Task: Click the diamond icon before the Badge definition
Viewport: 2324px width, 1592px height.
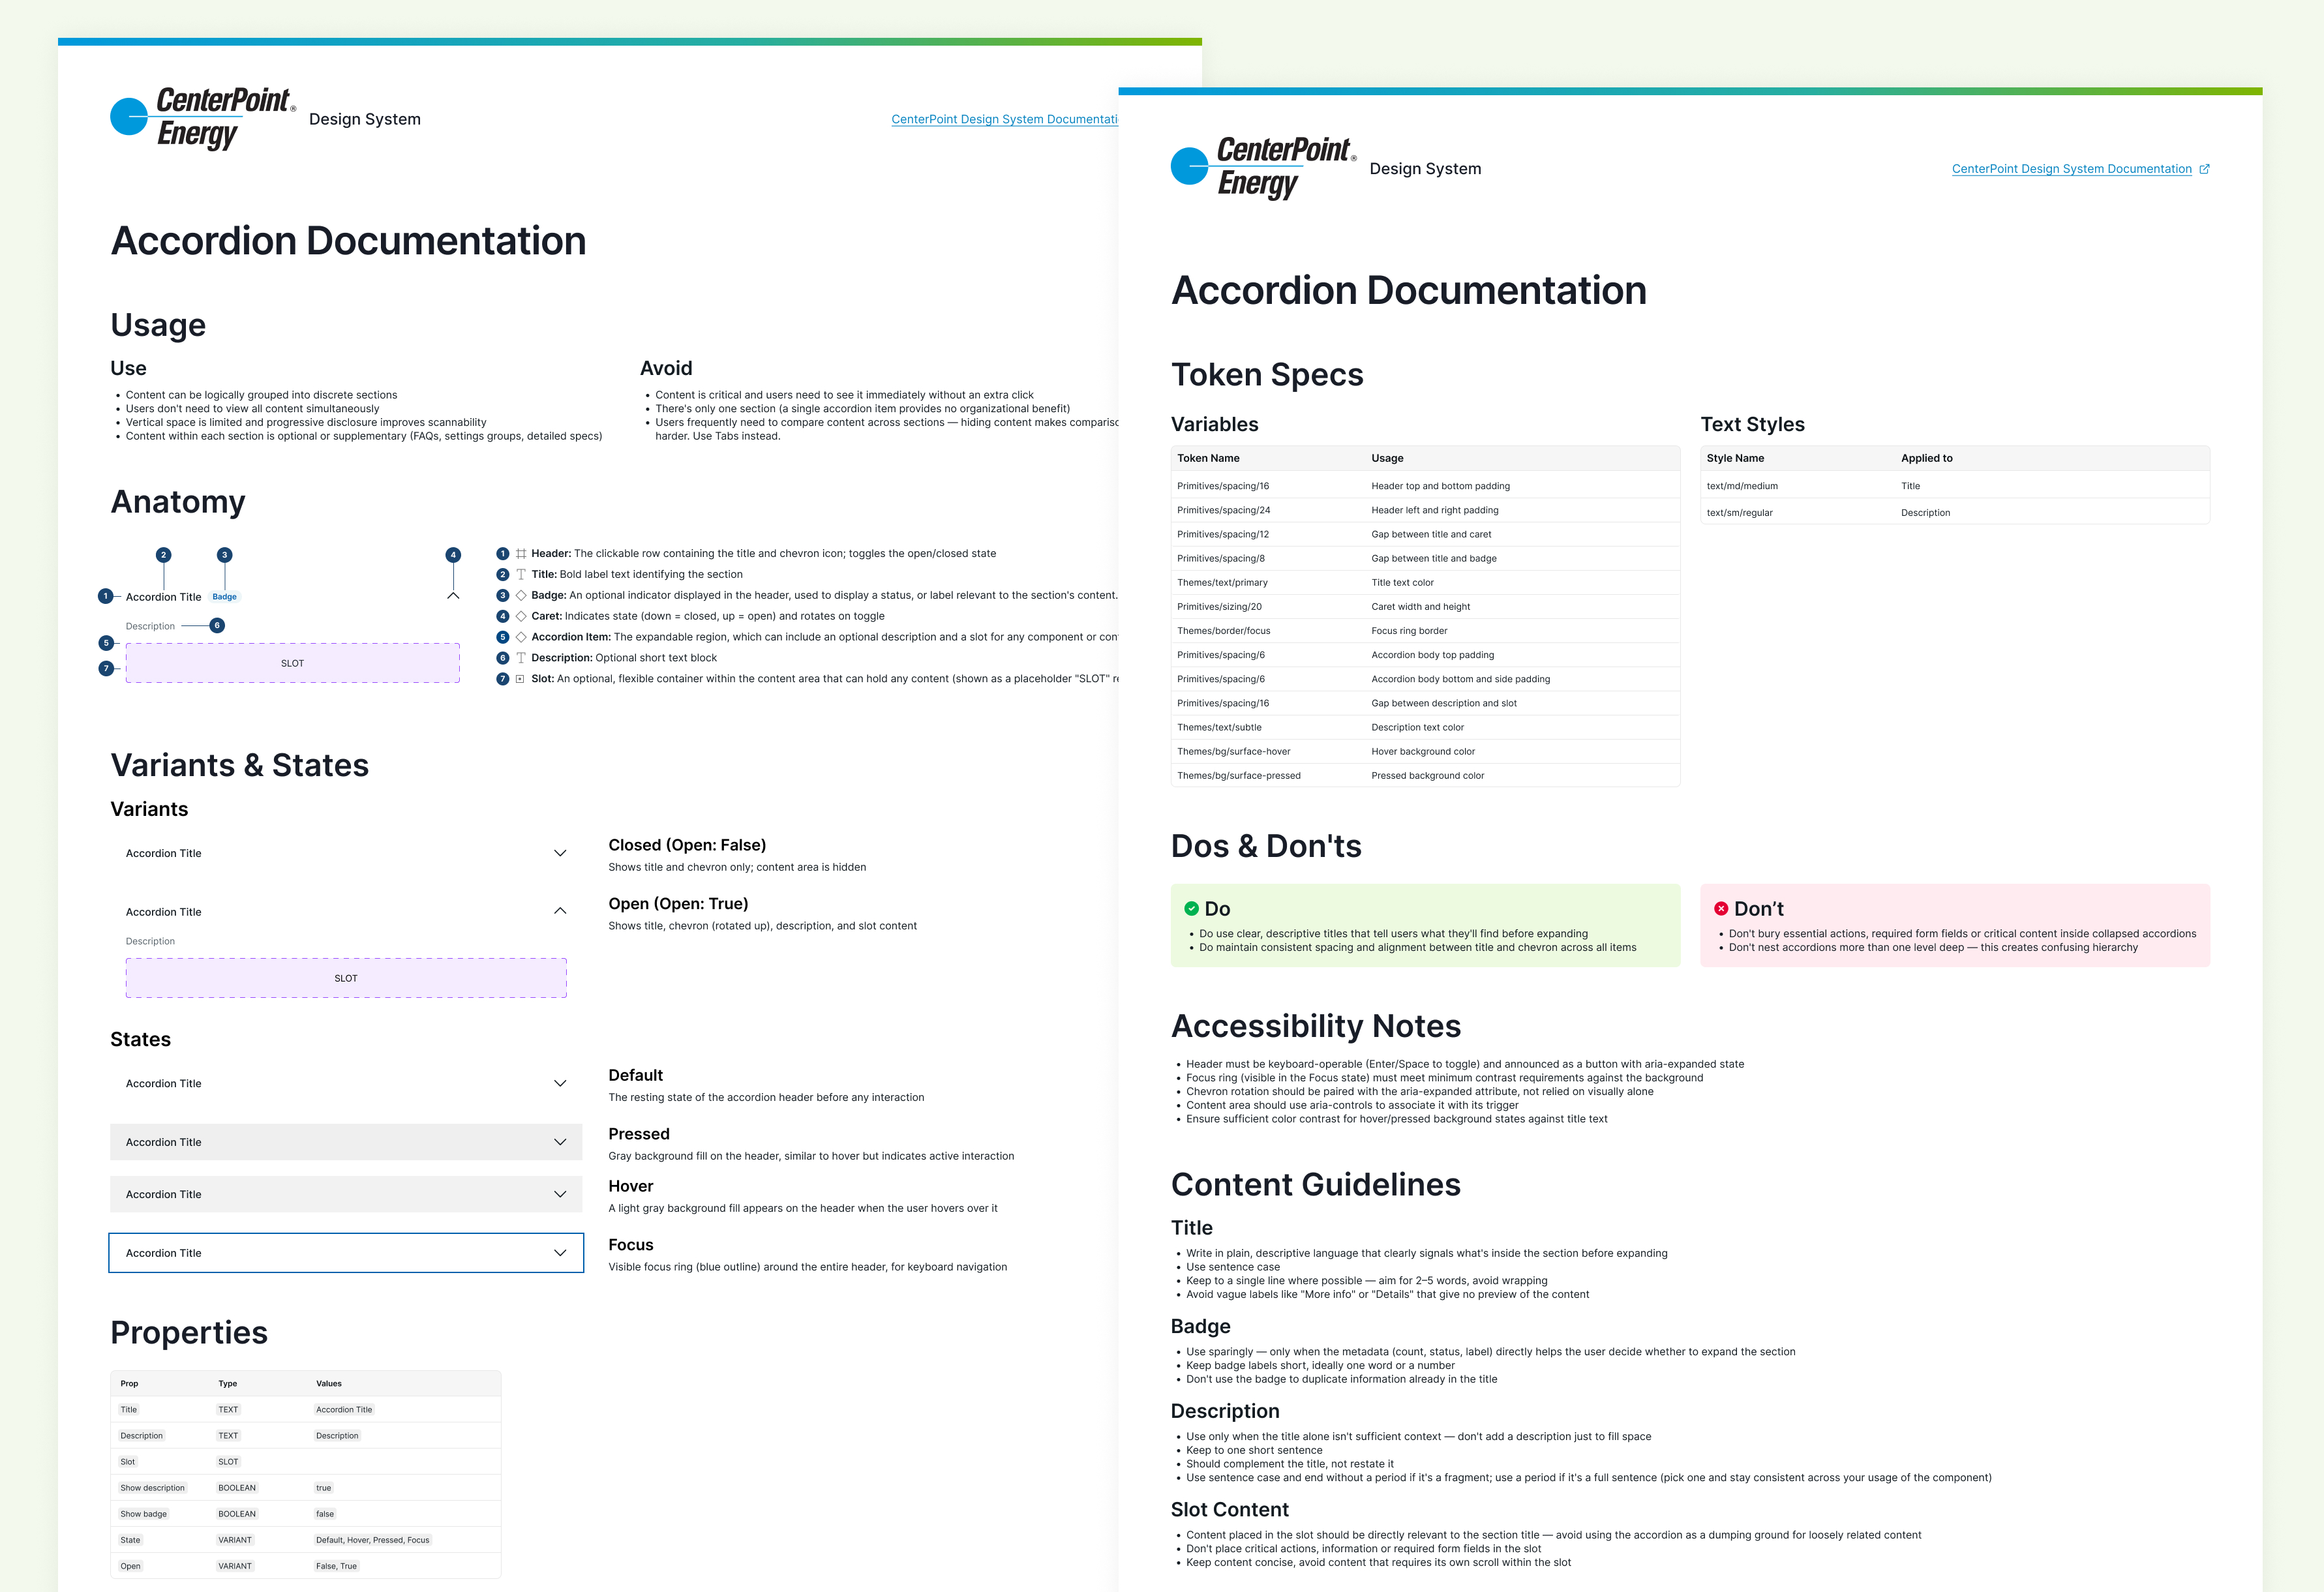Action: tap(521, 595)
